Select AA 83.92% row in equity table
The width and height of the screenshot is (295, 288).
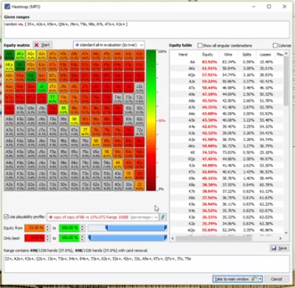click(226, 62)
